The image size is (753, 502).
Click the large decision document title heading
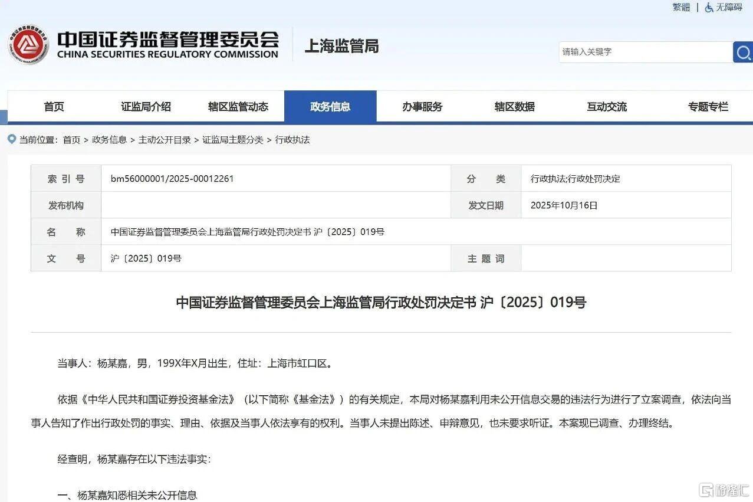tap(381, 303)
